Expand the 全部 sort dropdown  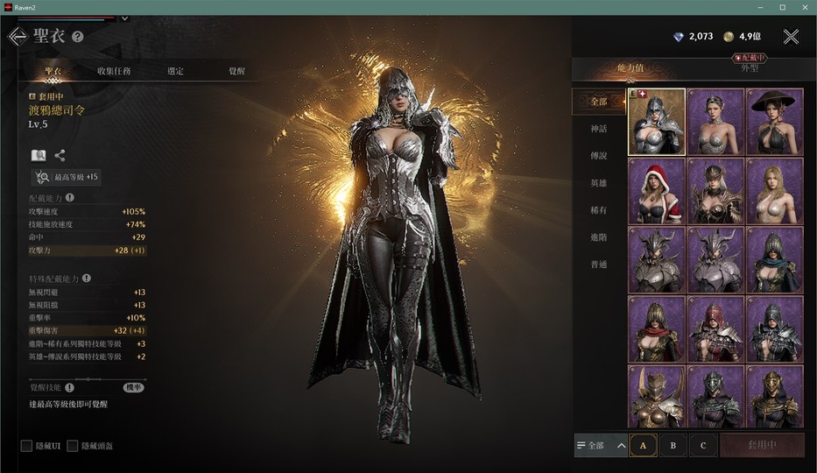tap(601, 445)
